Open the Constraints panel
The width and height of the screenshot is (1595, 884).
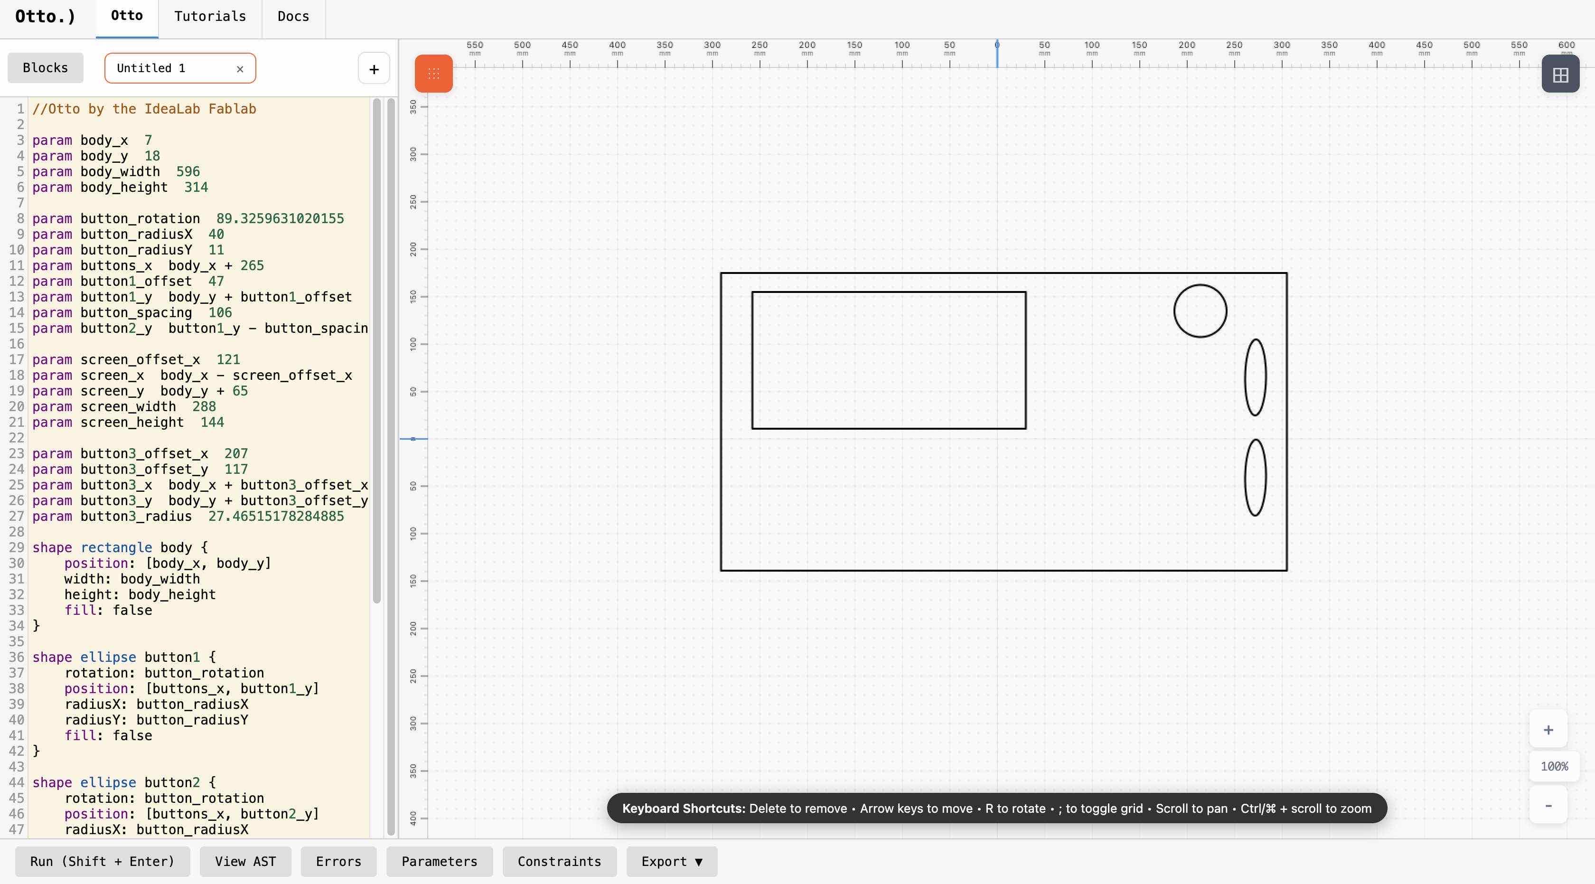559,861
